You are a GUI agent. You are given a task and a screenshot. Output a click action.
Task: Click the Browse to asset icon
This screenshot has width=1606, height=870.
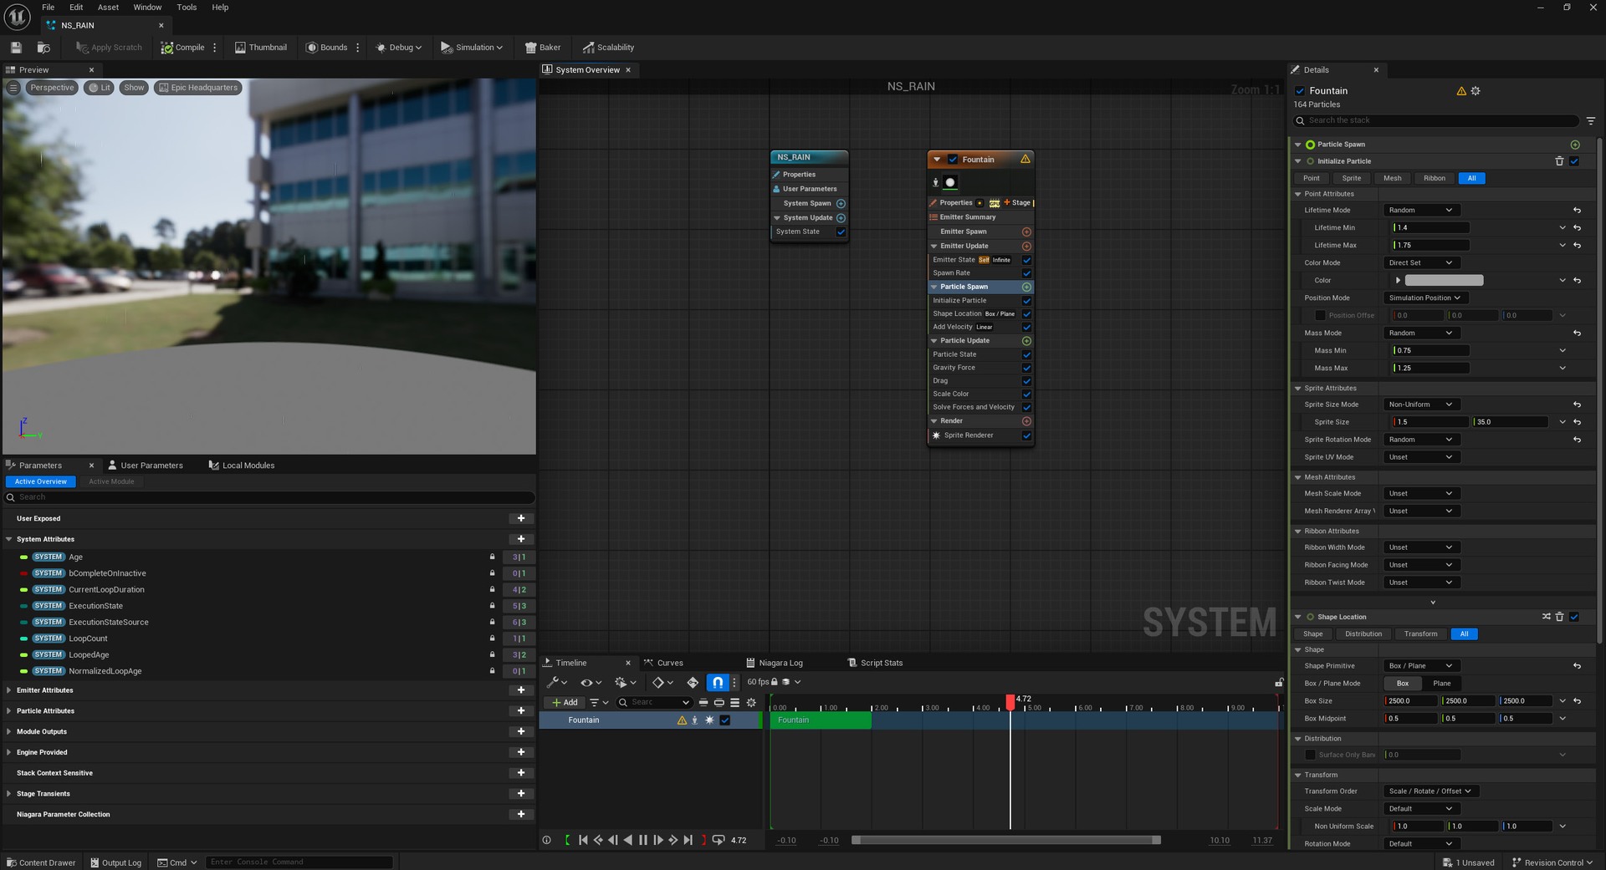pyautogui.click(x=43, y=48)
